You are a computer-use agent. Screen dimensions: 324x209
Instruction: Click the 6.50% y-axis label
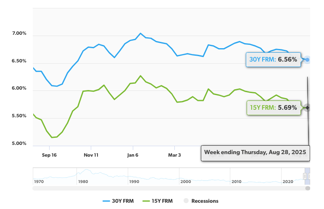coord(19,61)
